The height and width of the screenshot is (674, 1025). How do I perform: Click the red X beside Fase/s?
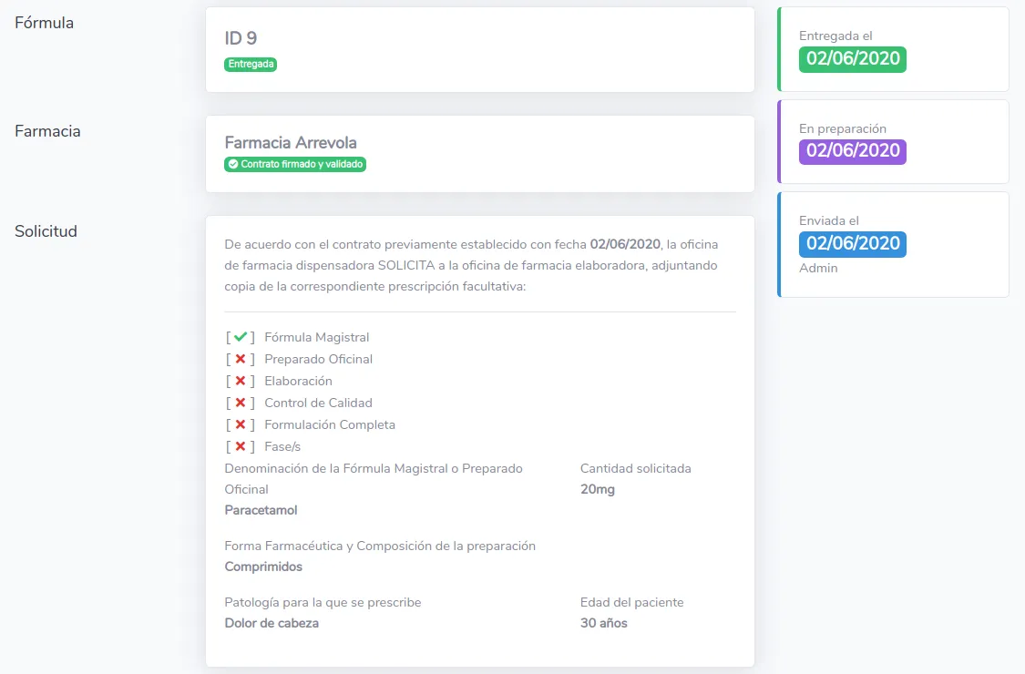(240, 446)
